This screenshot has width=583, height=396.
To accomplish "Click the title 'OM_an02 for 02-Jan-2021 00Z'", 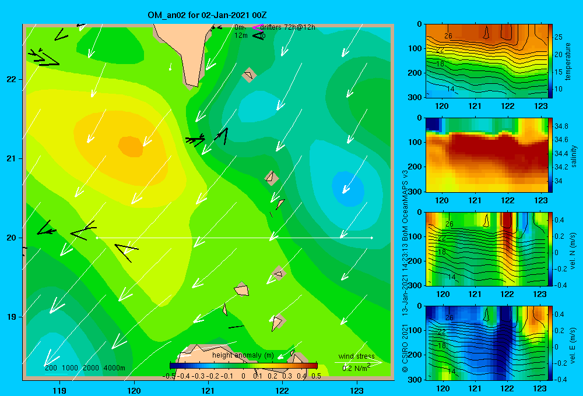I will [207, 15].
